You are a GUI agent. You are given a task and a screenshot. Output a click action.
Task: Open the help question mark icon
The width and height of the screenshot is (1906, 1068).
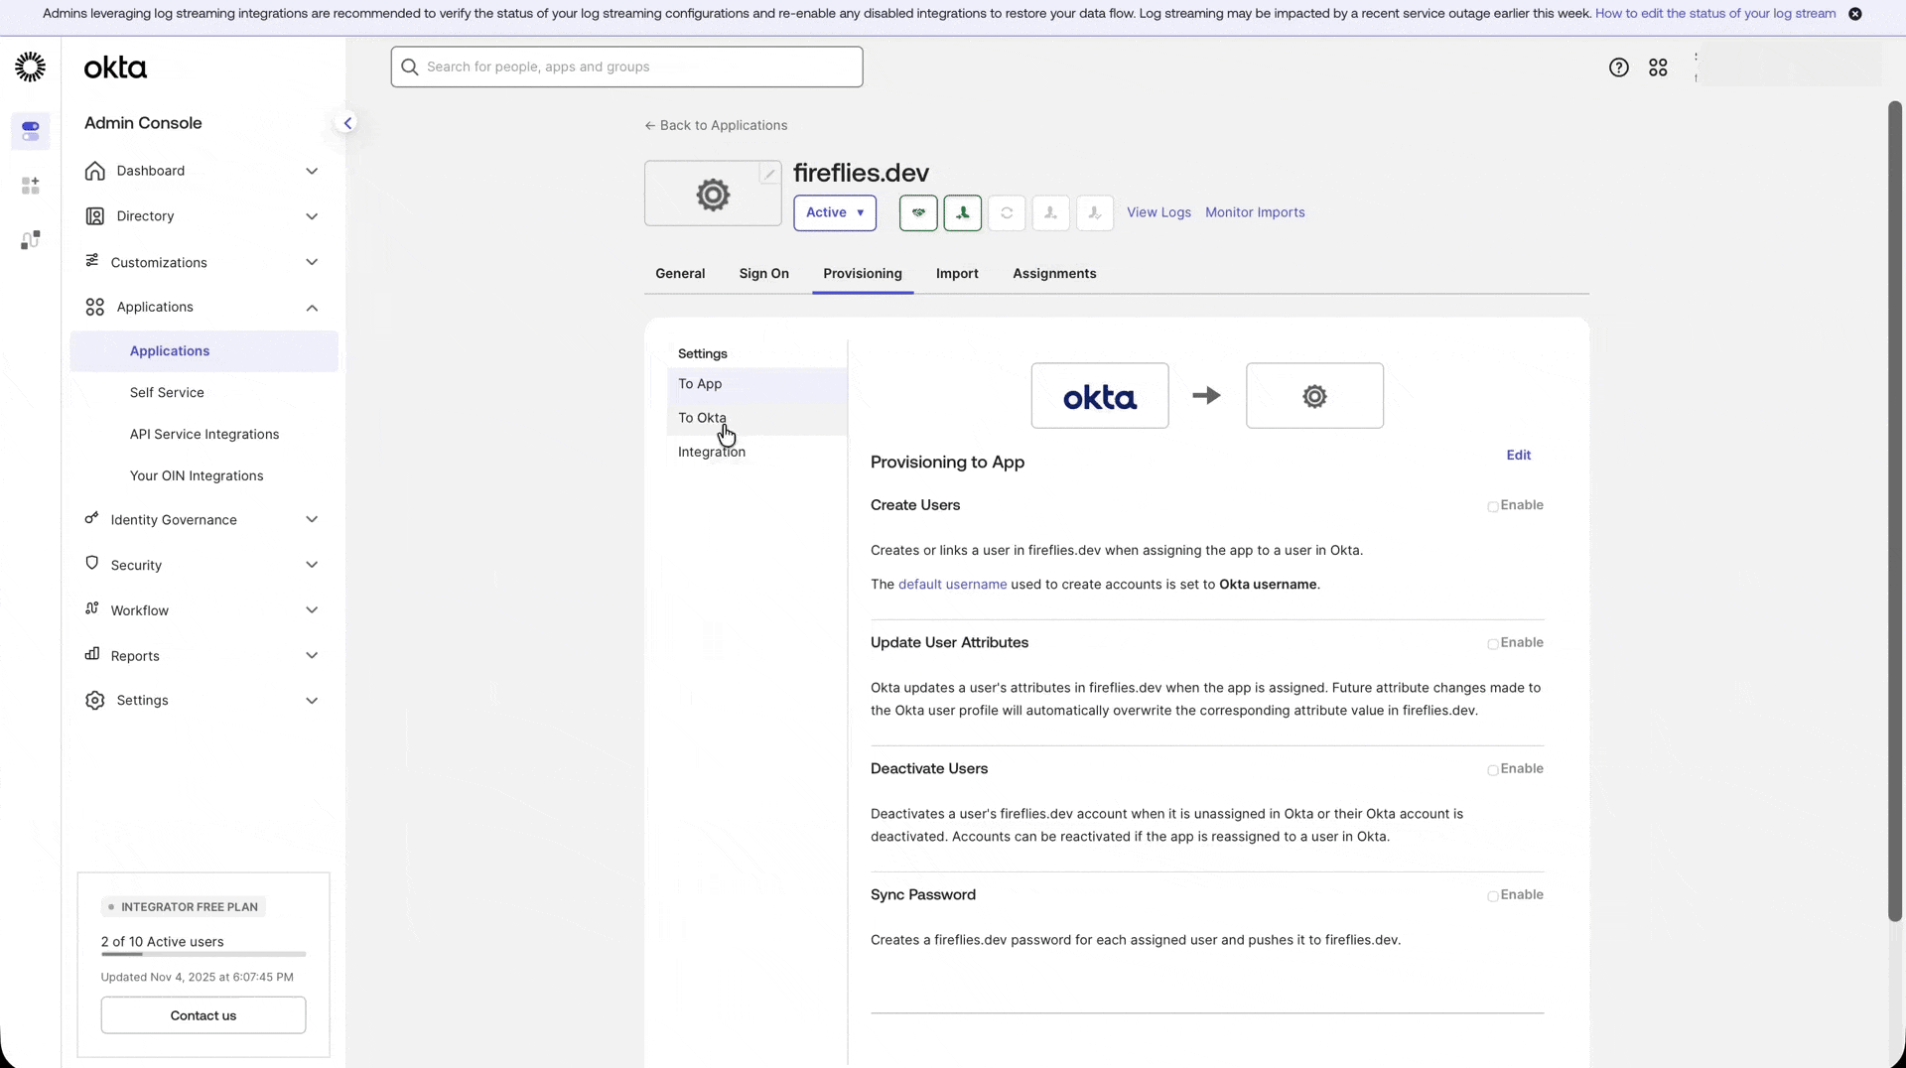pos(1618,67)
